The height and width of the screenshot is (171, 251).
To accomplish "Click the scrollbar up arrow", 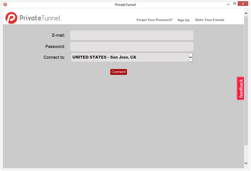I will (x=246, y=14).
